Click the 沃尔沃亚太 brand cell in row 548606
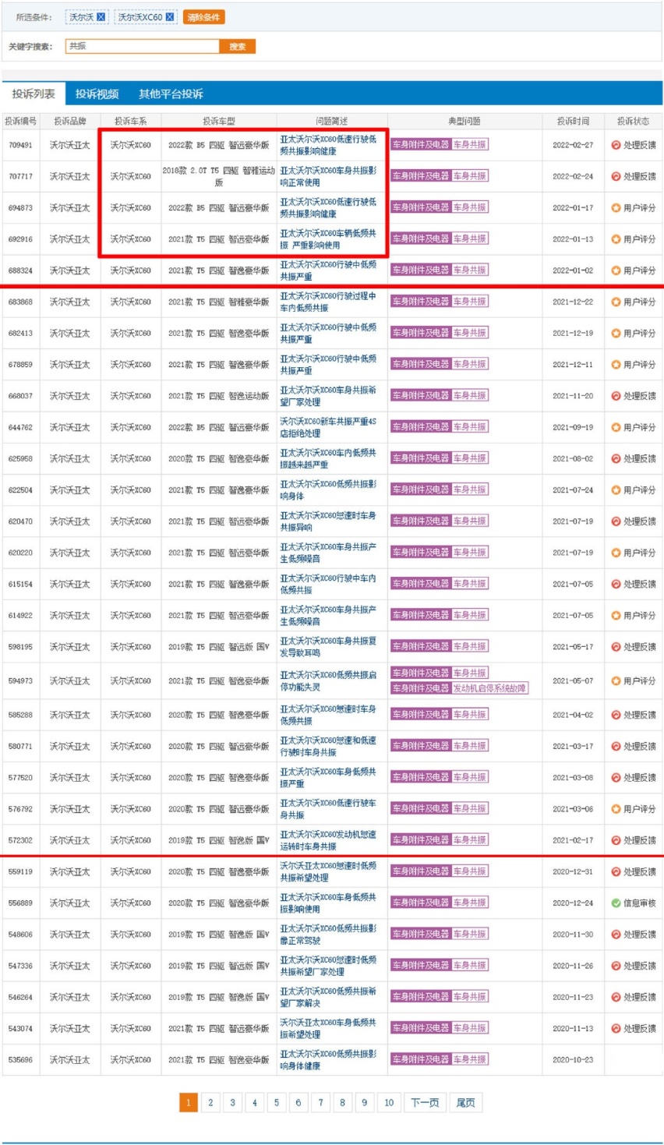This screenshot has height=1145, width=664. coord(70,935)
